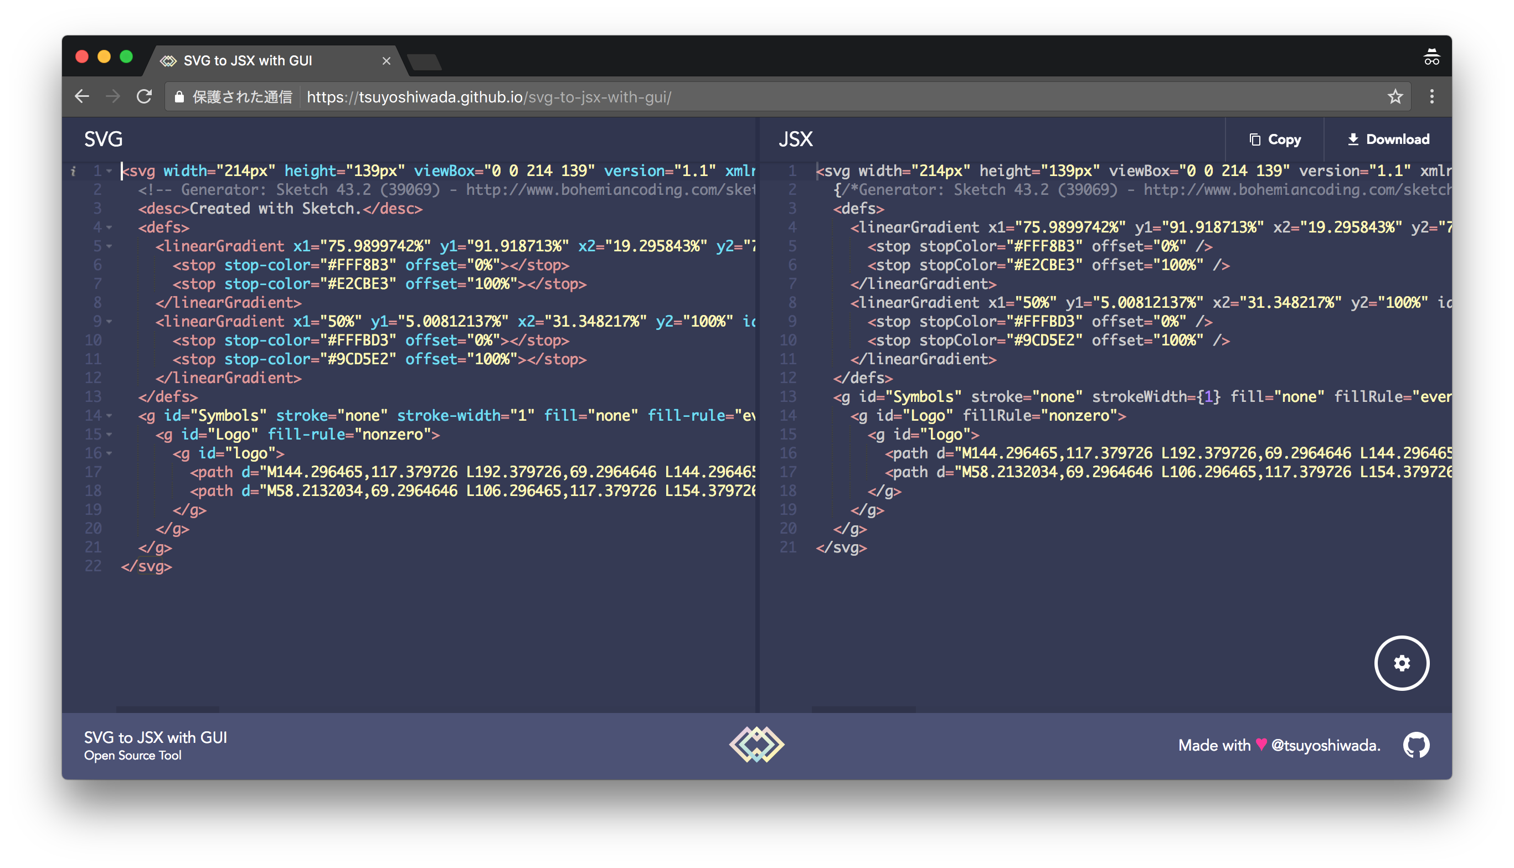Copy the JSX output
The height and width of the screenshot is (868, 1514).
[x=1275, y=139]
